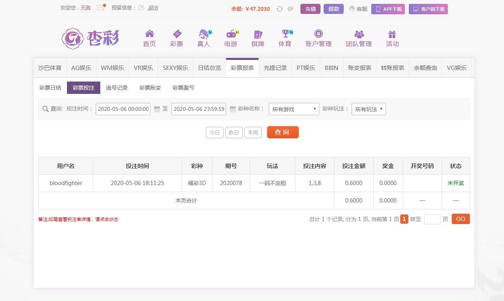Switch to the 充提记录 tab
The width and height of the screenshot is (504, 301).
(x=275, y=68)
